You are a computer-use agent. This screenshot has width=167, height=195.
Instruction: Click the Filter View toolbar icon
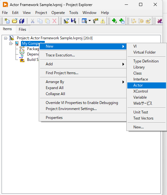(84, 21)
